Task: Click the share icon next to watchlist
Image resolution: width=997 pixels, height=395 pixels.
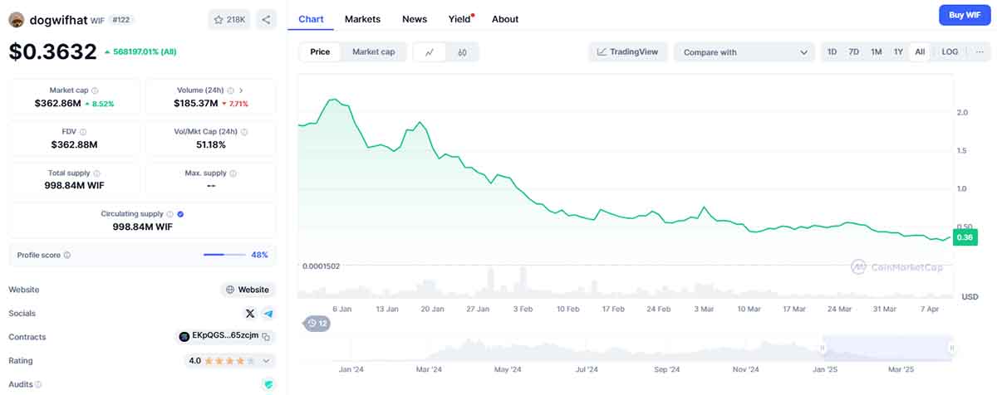Action: pyautogui.click(x=266, y=19)
